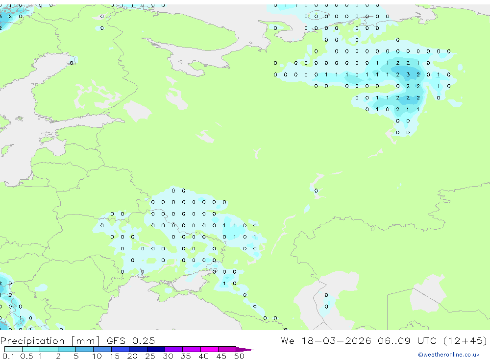This screenshot has width=490, height=359.
Task: Choose the 25–30 mm navy legend swatch
Action: 156,349
